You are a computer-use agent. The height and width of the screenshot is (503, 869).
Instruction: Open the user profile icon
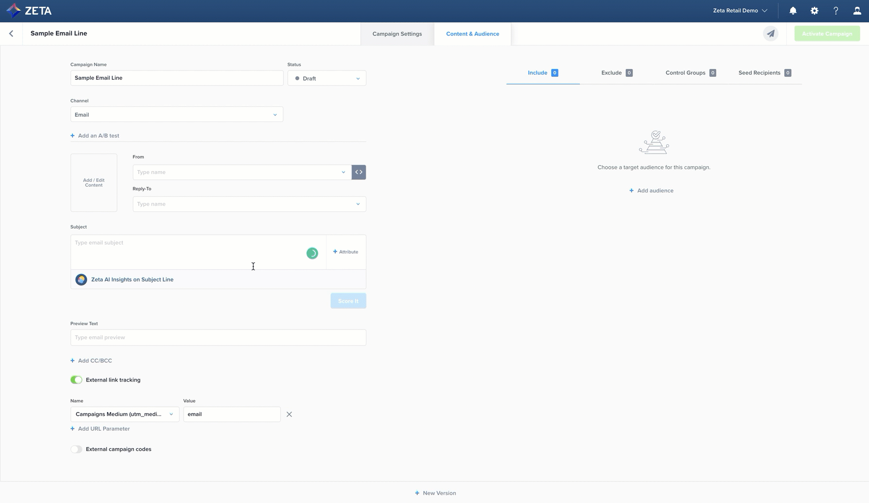pos(857,11)
